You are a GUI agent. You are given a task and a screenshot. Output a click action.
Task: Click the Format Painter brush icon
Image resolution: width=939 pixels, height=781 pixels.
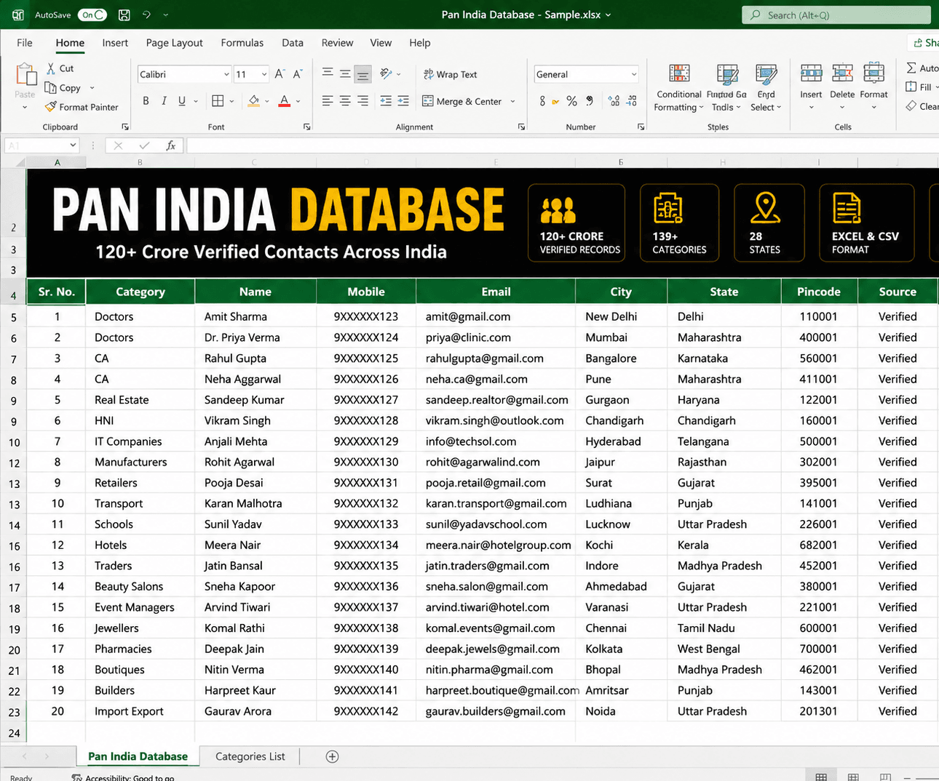(x=50, y=107)
